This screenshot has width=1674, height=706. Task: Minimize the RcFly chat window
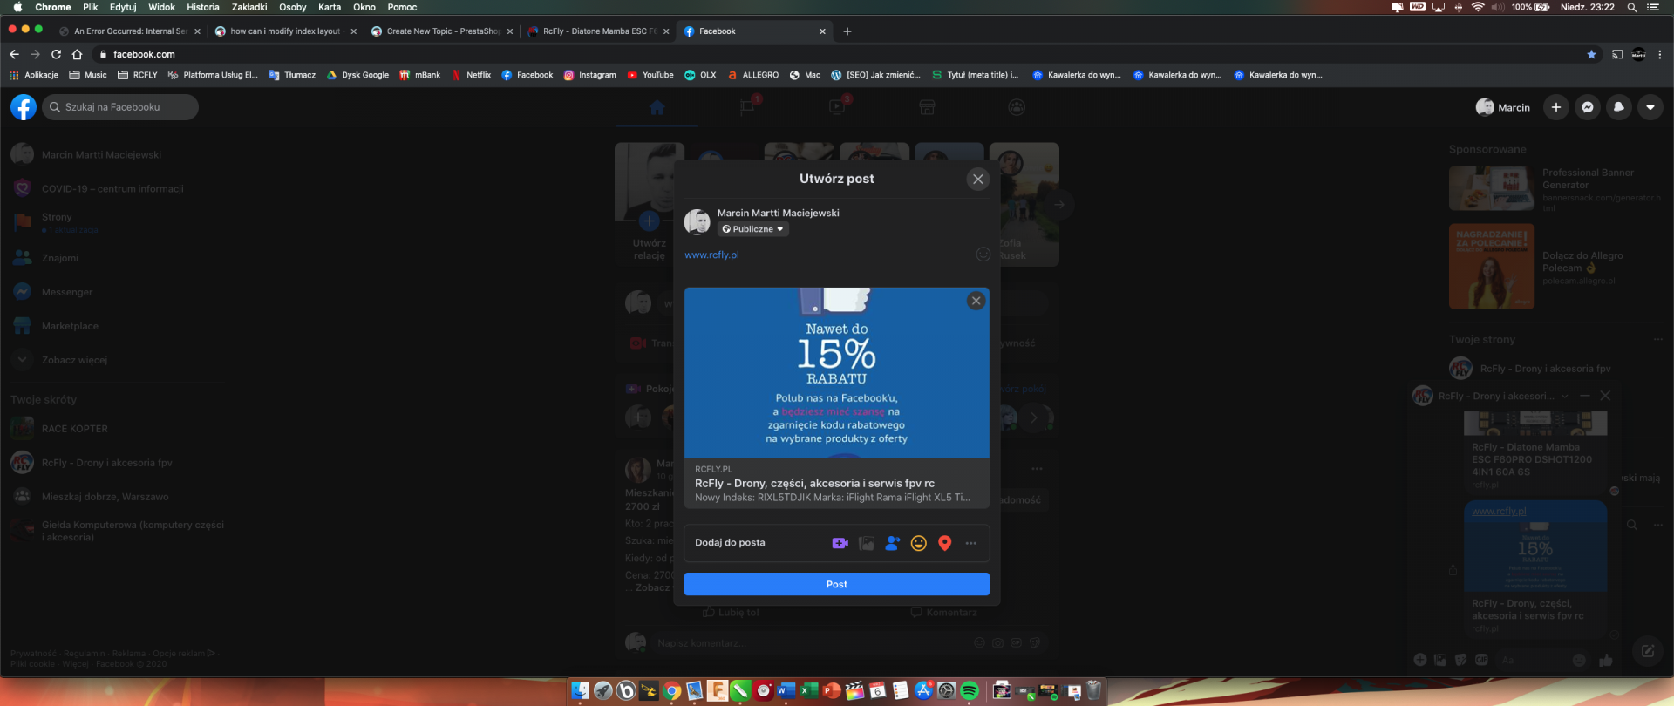tap(1585, 396)
